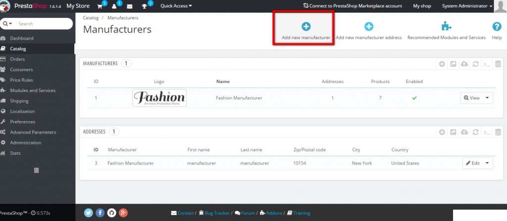The image size is (507, 221).
Task: Open the GitHub social icon
Action: point(111,213)
